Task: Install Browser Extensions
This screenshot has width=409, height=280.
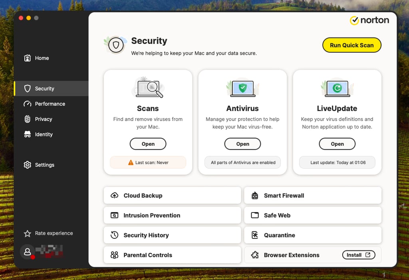Action: click(359, 255)
